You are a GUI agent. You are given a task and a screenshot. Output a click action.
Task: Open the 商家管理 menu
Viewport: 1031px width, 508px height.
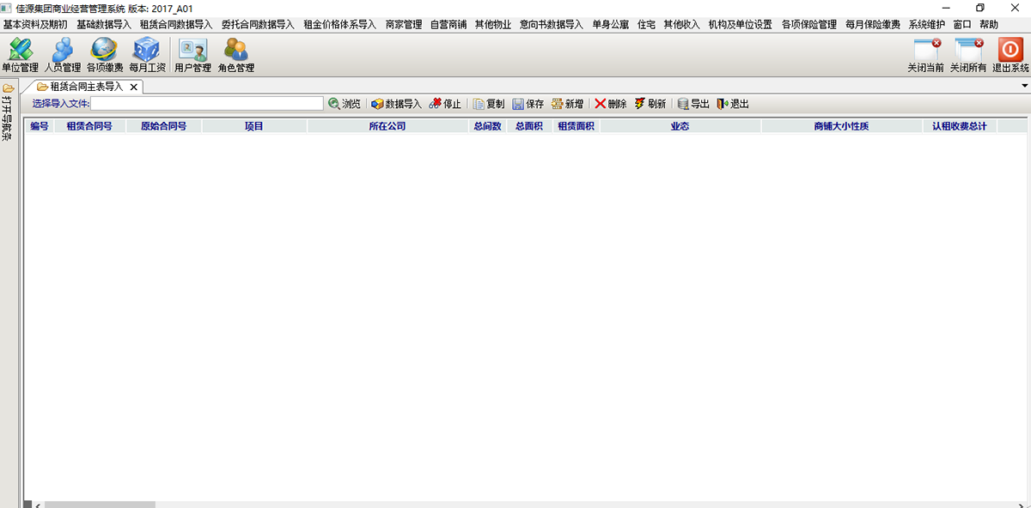pyautogui.click(x=404, y=24)
